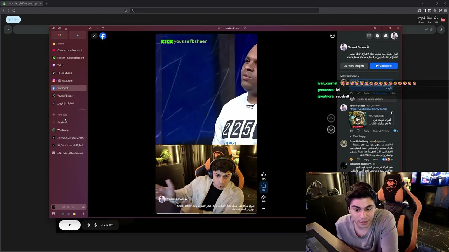Open the TikTok Studio tab
The image size is (449, 252).
click(x=69, y=73)
